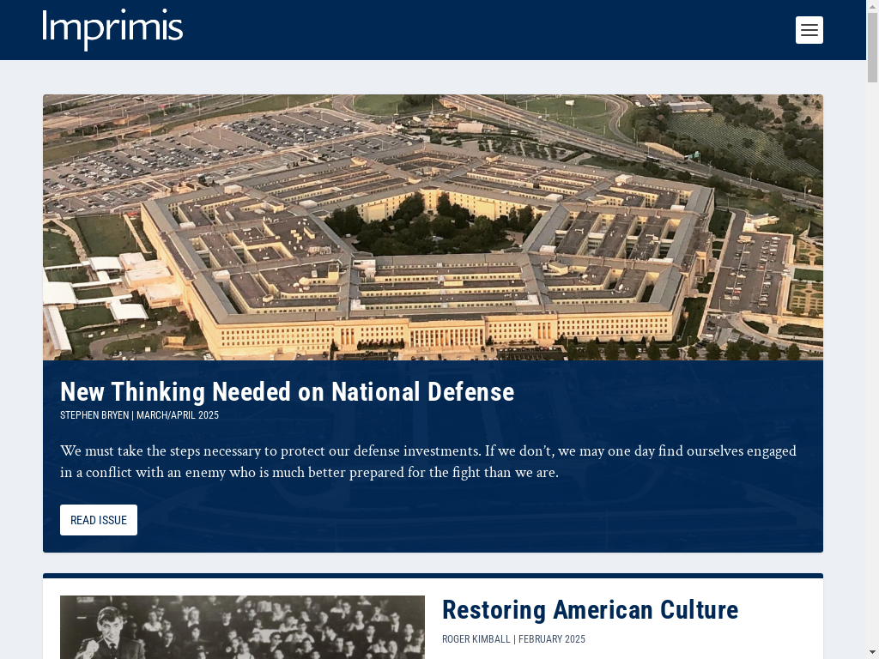
Task: Select 'STEPHEN BRYEN | MARCH/APRIL 2025' byline
Action: tap(140, 415)
